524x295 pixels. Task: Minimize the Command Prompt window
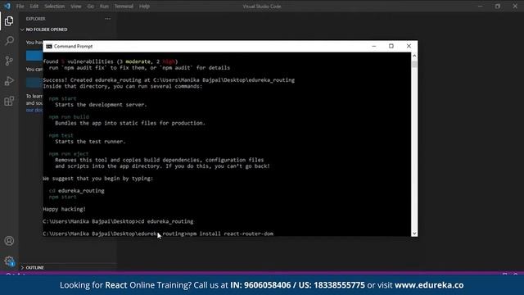(x=374, y=46)
